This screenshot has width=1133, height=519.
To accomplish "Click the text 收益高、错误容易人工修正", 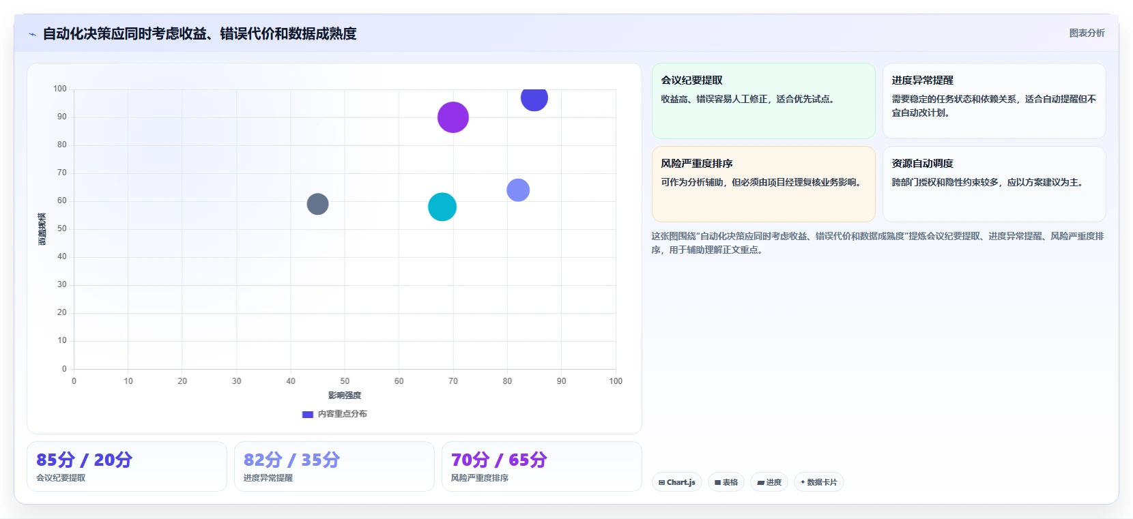I will [747, 99].
